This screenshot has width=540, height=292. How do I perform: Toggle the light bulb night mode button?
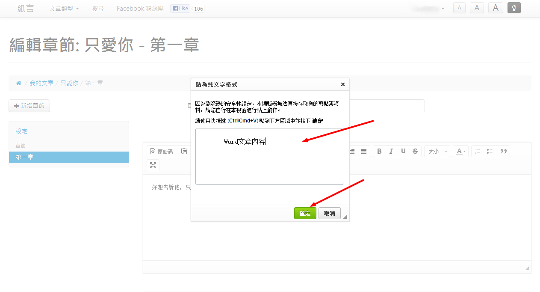tap(514, 8)
